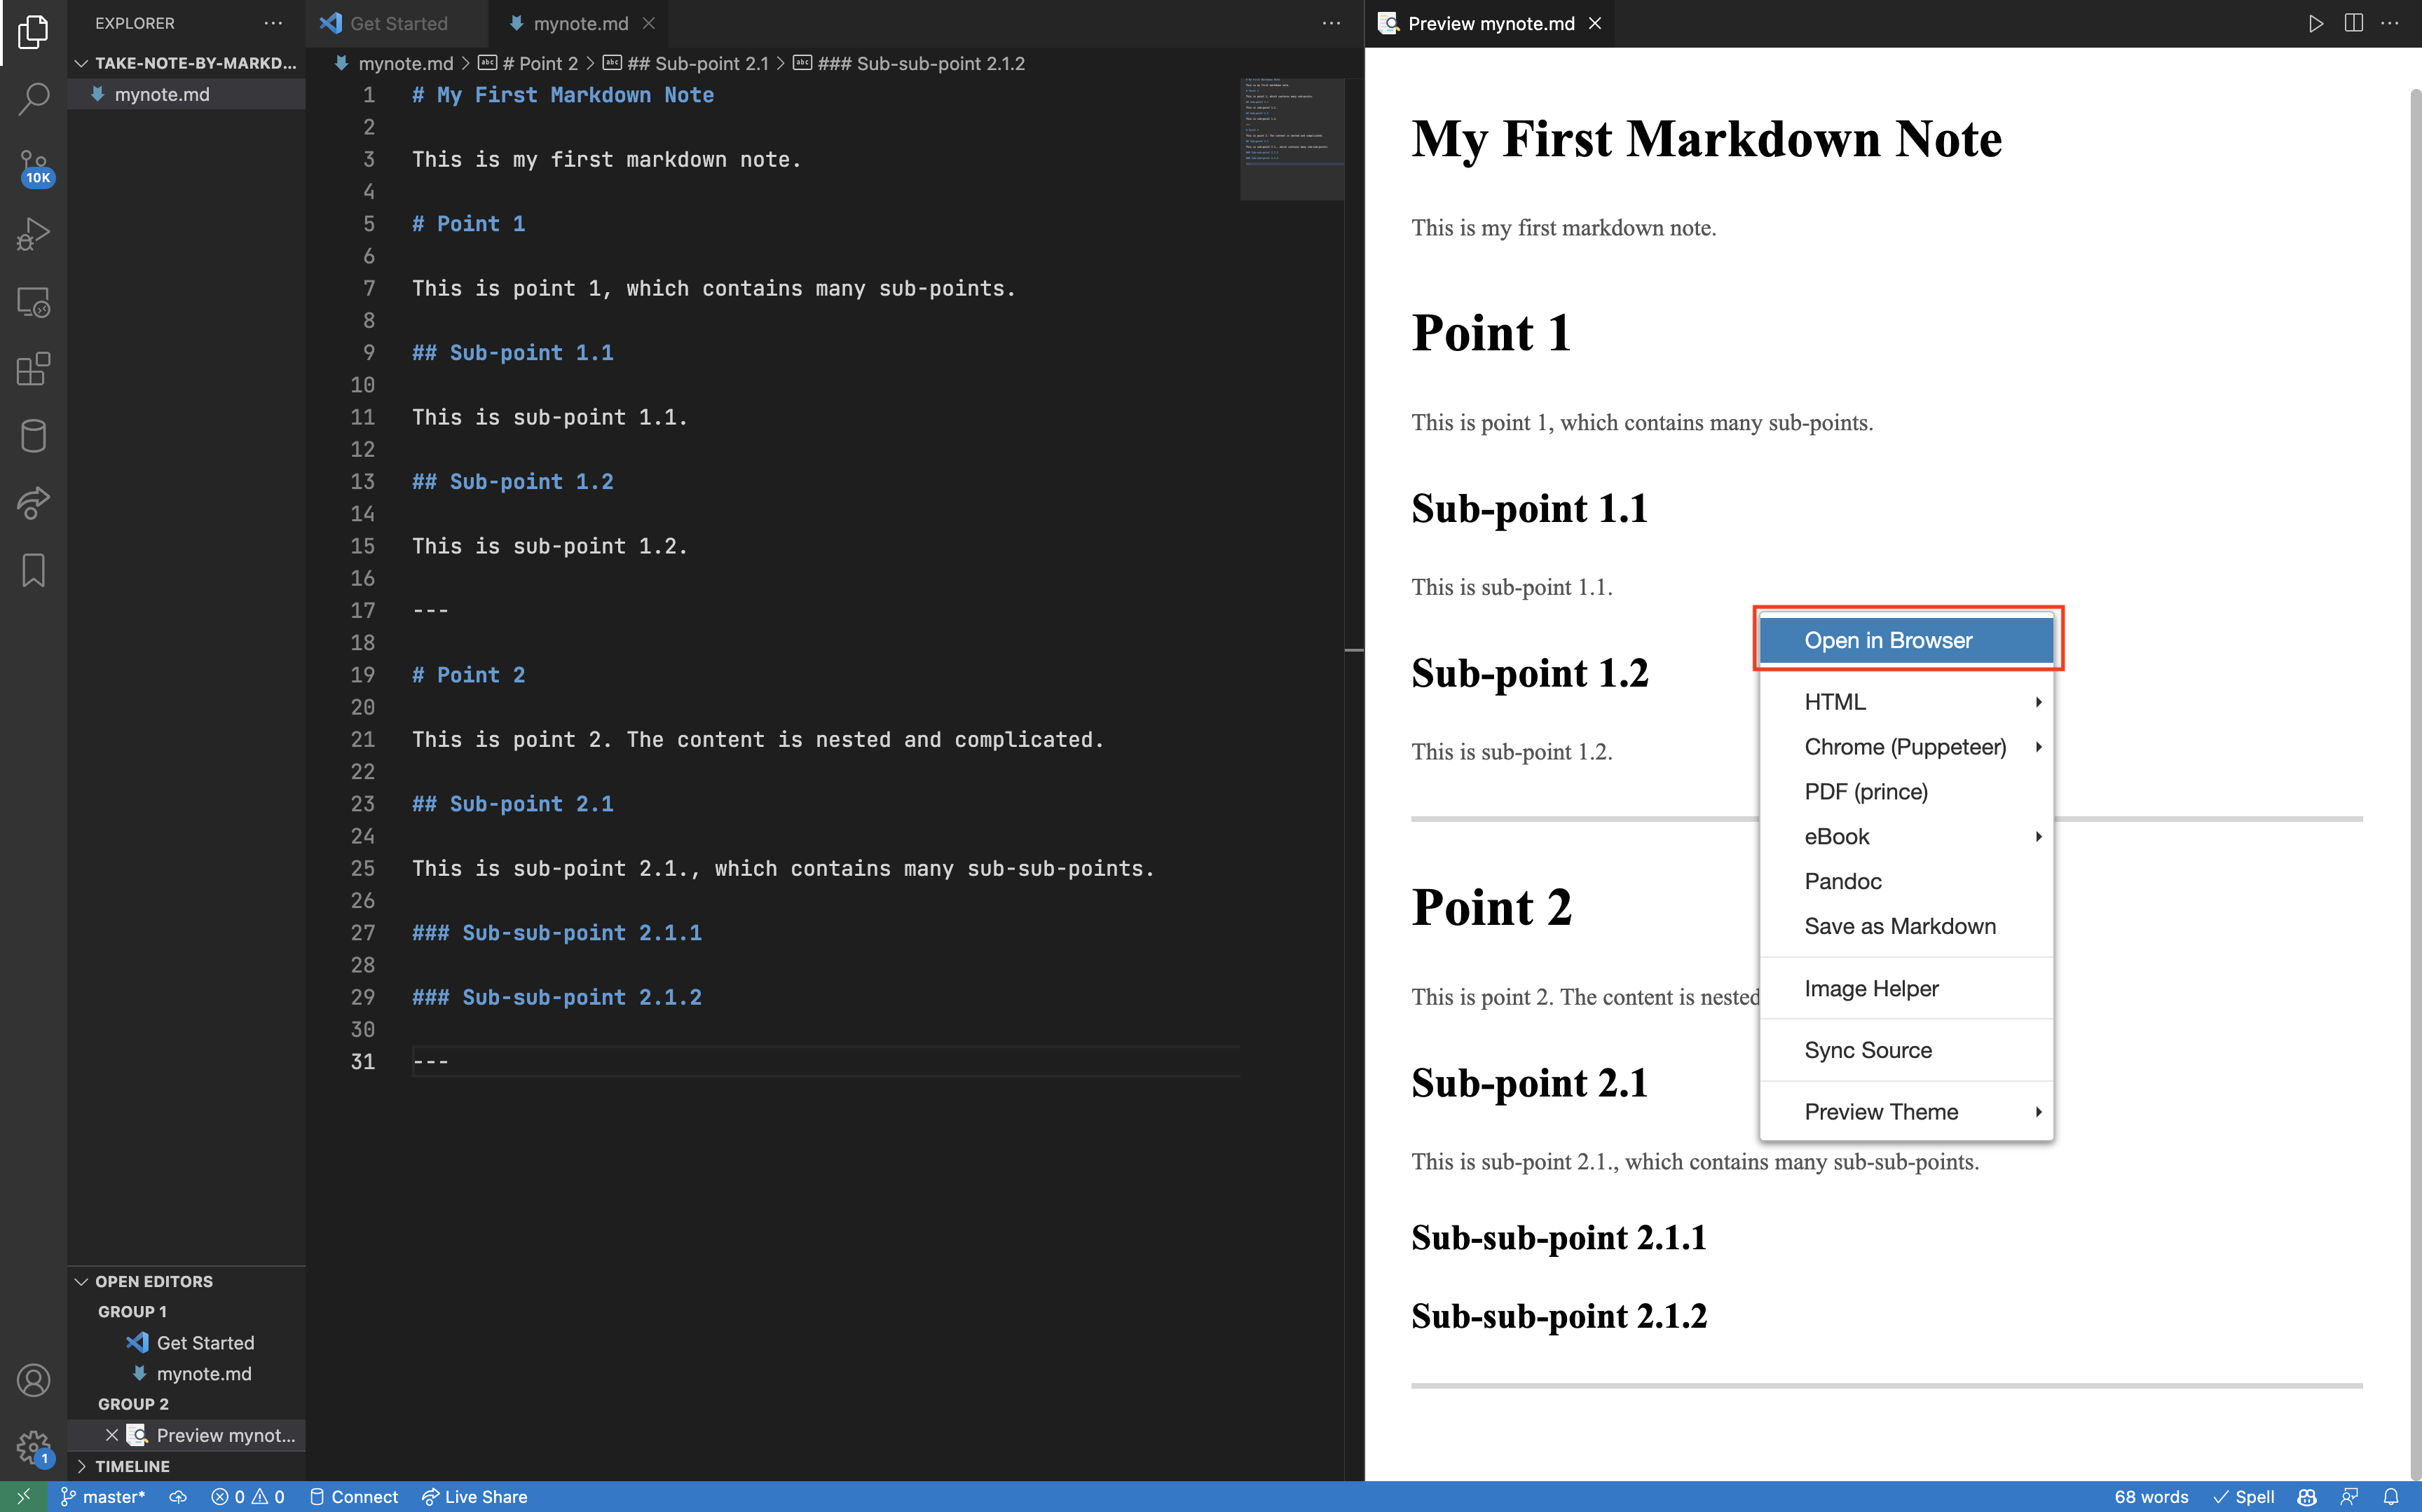Screen dimensions: 2422x1512
Task: Toggle the Spell checker status item
Action: [x=2243, y=1497]
